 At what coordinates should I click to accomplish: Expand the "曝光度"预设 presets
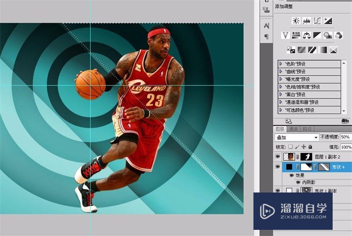pos(281,79)
